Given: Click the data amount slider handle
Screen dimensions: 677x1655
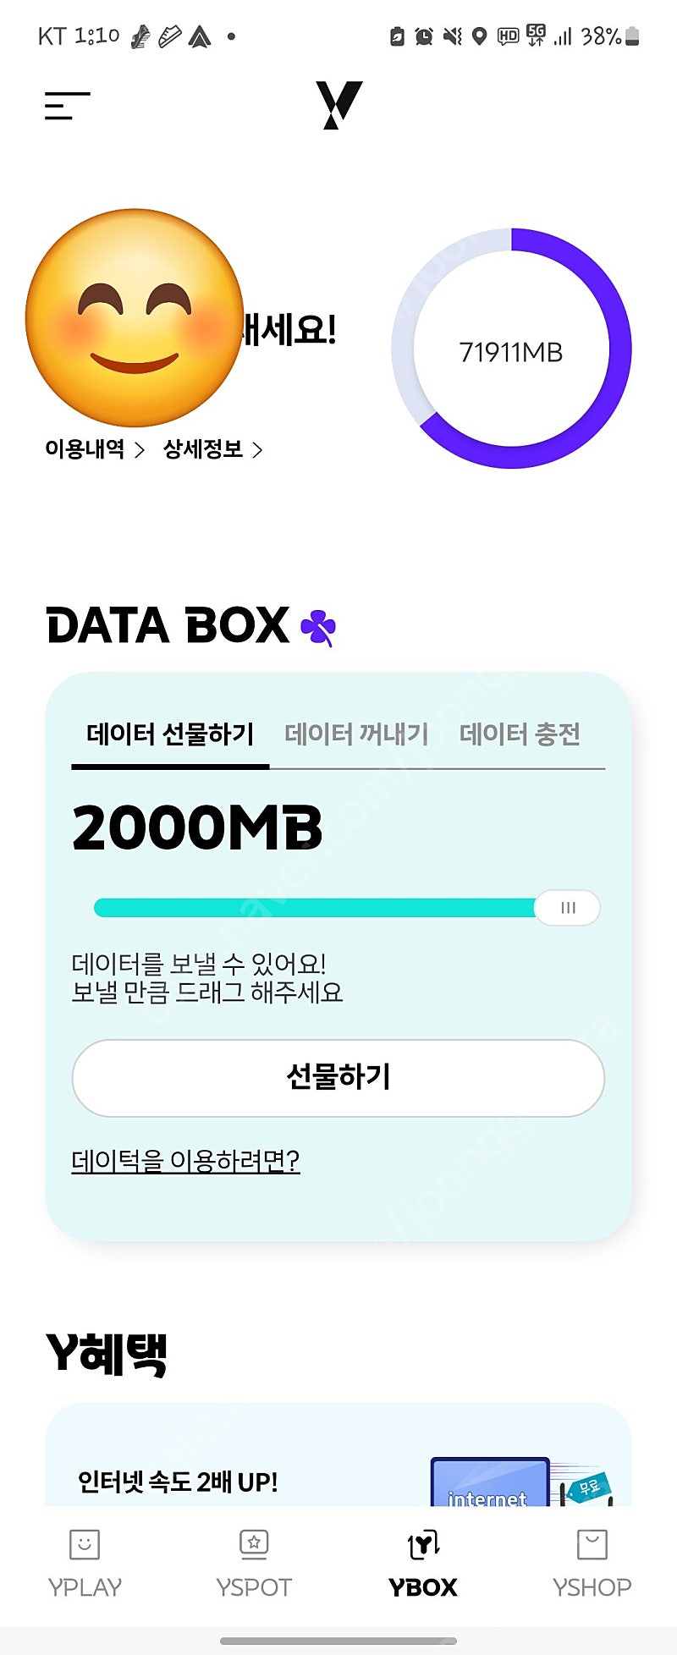Looking at the screenshot, I should click(x=568, y=908).
